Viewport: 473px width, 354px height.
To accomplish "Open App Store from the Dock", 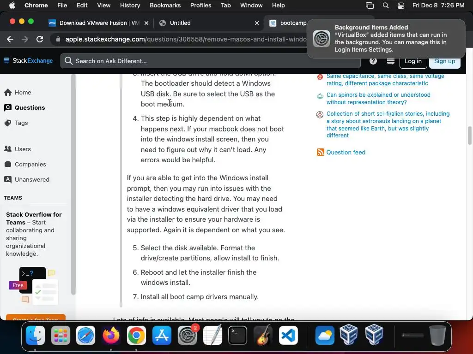I will [x=162, y=336].
